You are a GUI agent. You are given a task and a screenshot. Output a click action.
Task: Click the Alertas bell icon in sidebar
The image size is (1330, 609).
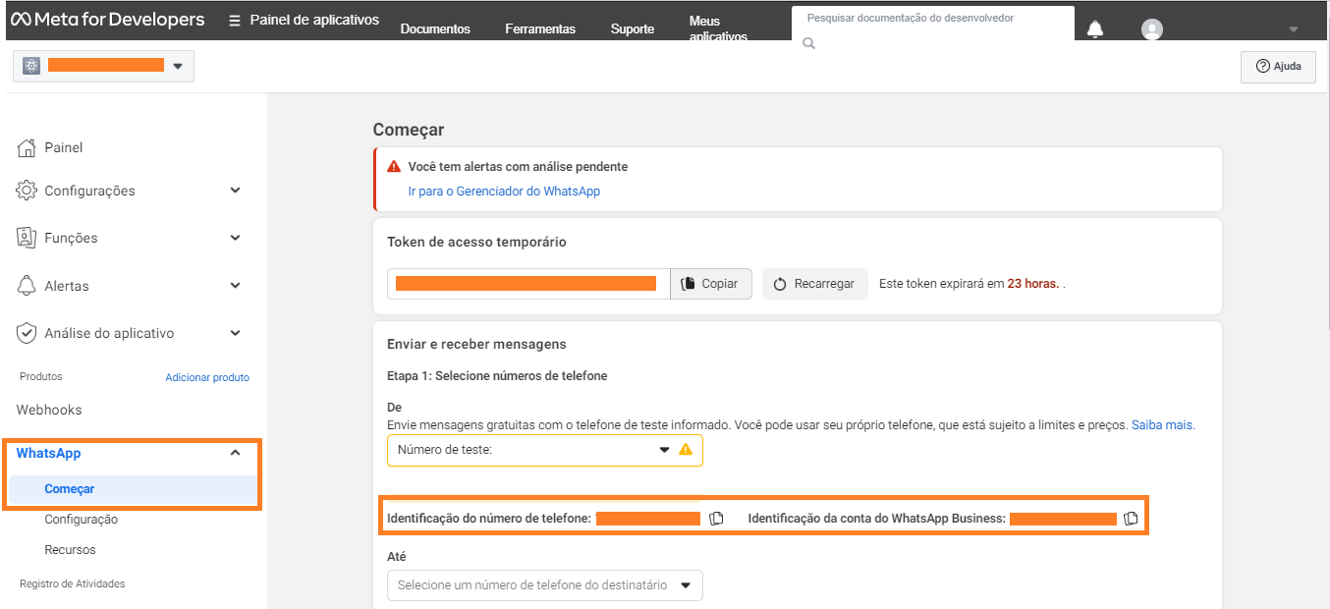(27, 286)
